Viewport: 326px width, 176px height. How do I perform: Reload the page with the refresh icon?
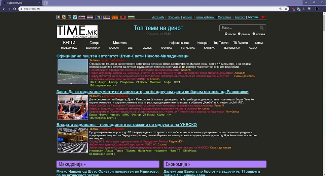(x=14, y=9)
